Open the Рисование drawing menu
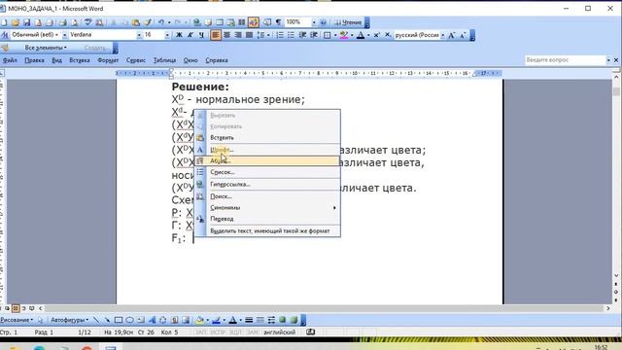622x350 pixels. (17, 320)
